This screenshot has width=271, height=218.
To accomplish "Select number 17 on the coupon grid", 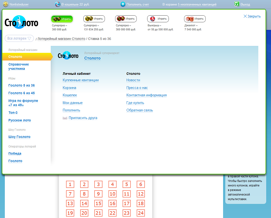I will pos(127,204).
